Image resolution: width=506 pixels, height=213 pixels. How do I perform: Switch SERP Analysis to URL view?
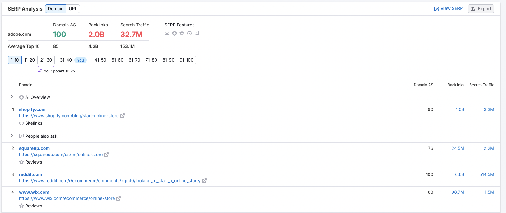click(x=73, y=9)
